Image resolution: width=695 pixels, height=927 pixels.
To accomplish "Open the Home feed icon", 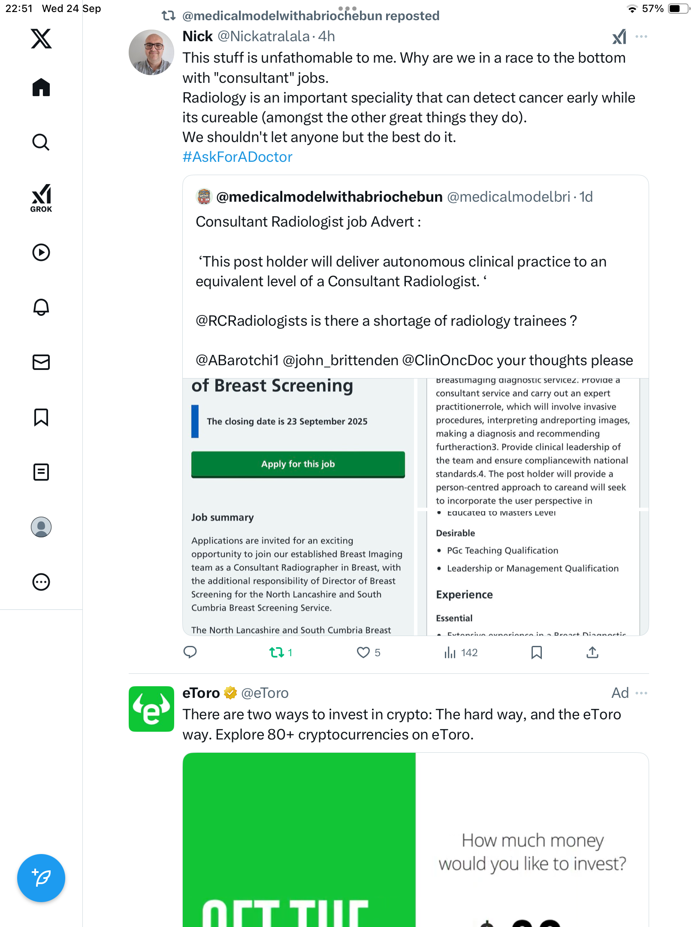I will (x=41, y=88).
